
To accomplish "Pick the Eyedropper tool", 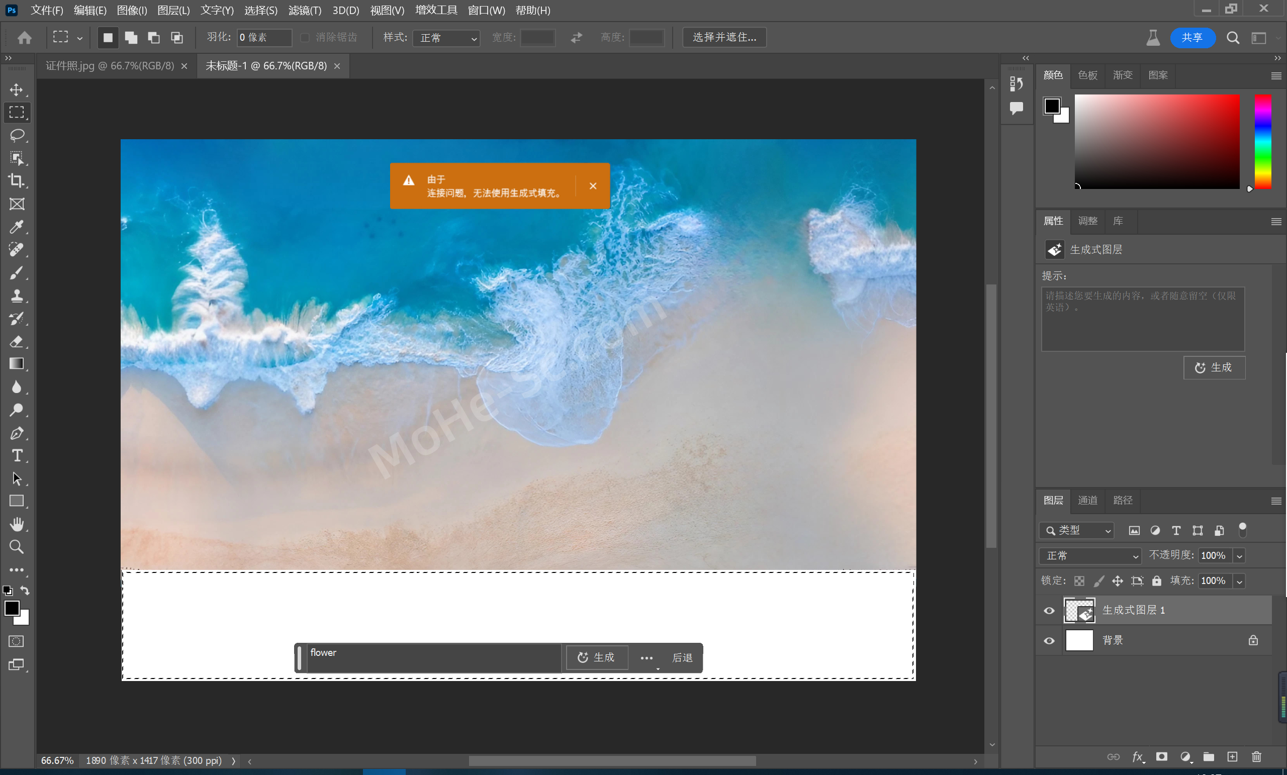I will (17, 227).
